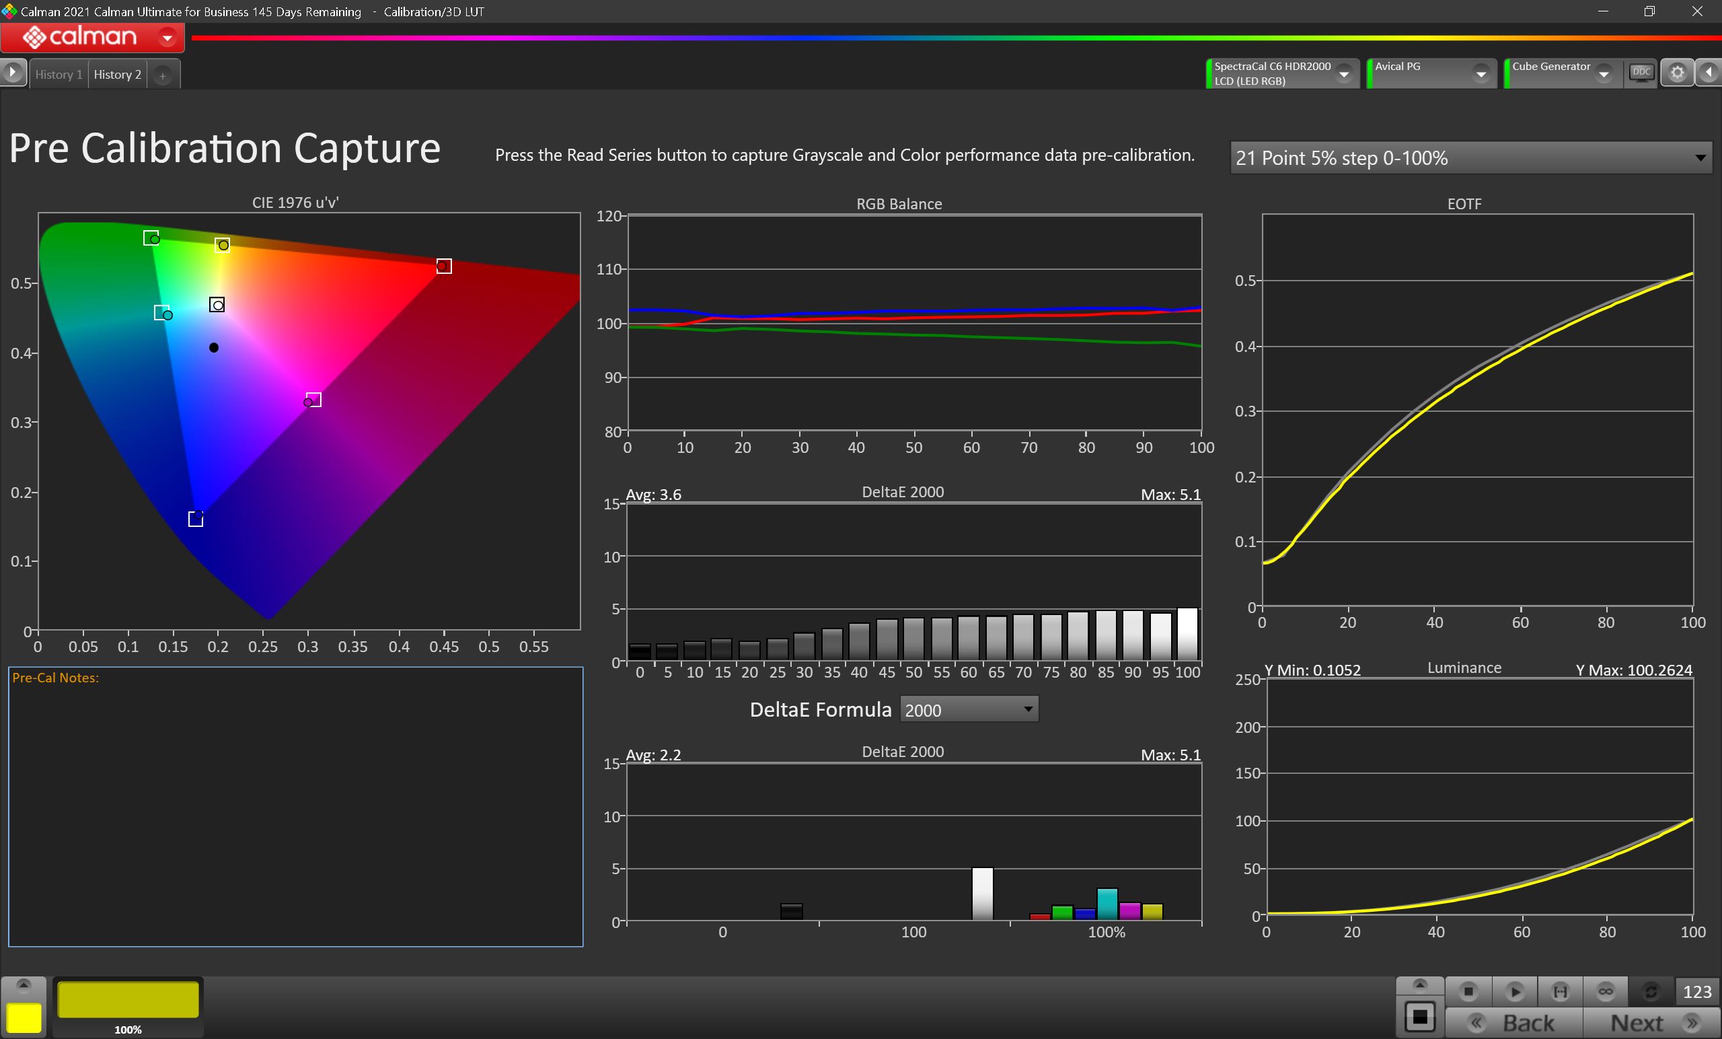Go to the Next workflow step
Viewport: 1722px width, 1039px height.
1651,1023
